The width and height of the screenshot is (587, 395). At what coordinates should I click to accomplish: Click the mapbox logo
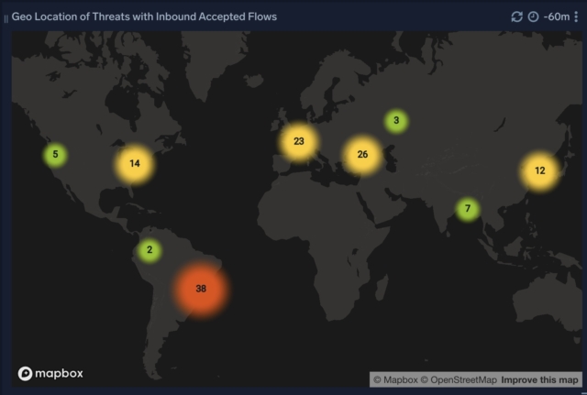(x=50, y=373)
